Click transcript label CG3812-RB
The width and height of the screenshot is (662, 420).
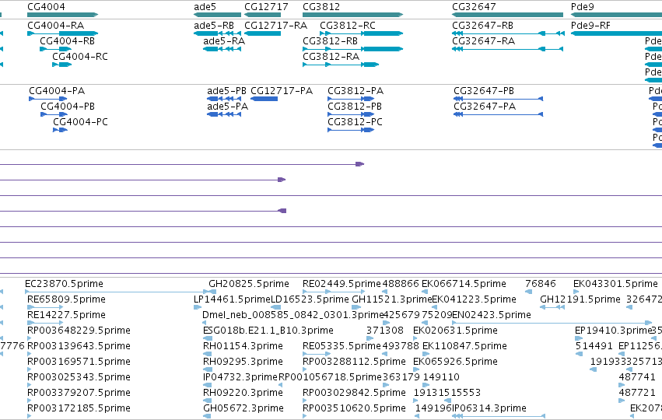pyautogui.click(x=330, y=41)
